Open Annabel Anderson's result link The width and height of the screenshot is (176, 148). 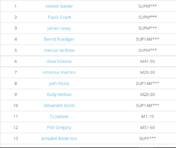point(59,138)
